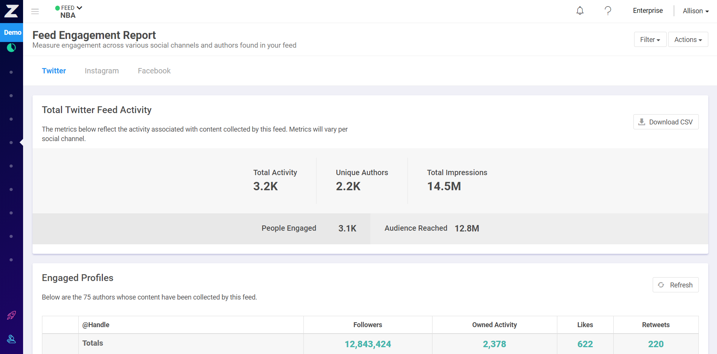Click the Demo badge in sidebar
The image size is (717, 354).
[x=12, y=33]
